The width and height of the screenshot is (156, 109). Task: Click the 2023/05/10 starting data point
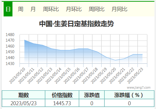pyautogui.click(x=24, y=40)
